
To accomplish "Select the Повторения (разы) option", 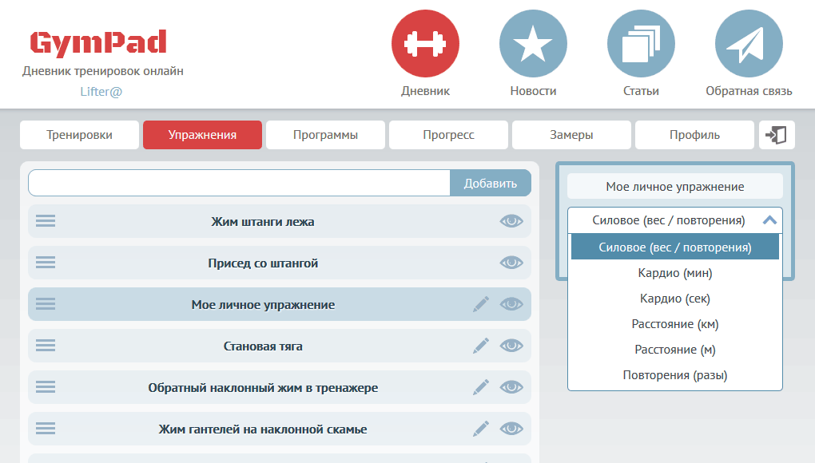I will 675,375.
